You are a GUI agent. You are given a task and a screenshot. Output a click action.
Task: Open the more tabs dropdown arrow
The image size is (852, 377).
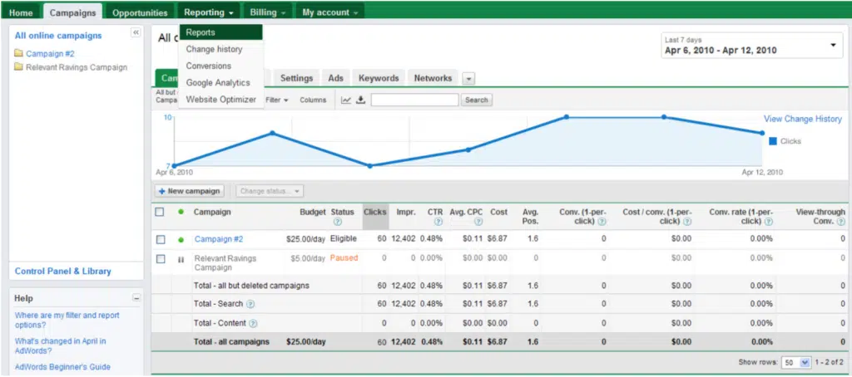468,79
